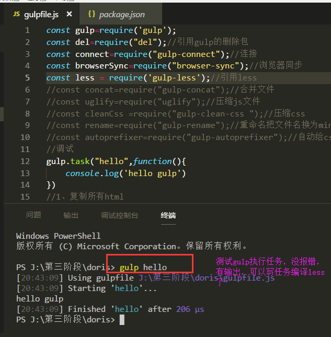
Task: Place cursor in 'gulp-less' string on line 5
Action: tap(174, 78)
